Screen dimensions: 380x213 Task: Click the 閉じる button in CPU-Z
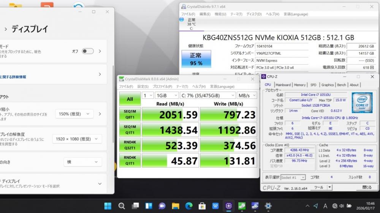(367, 187)
